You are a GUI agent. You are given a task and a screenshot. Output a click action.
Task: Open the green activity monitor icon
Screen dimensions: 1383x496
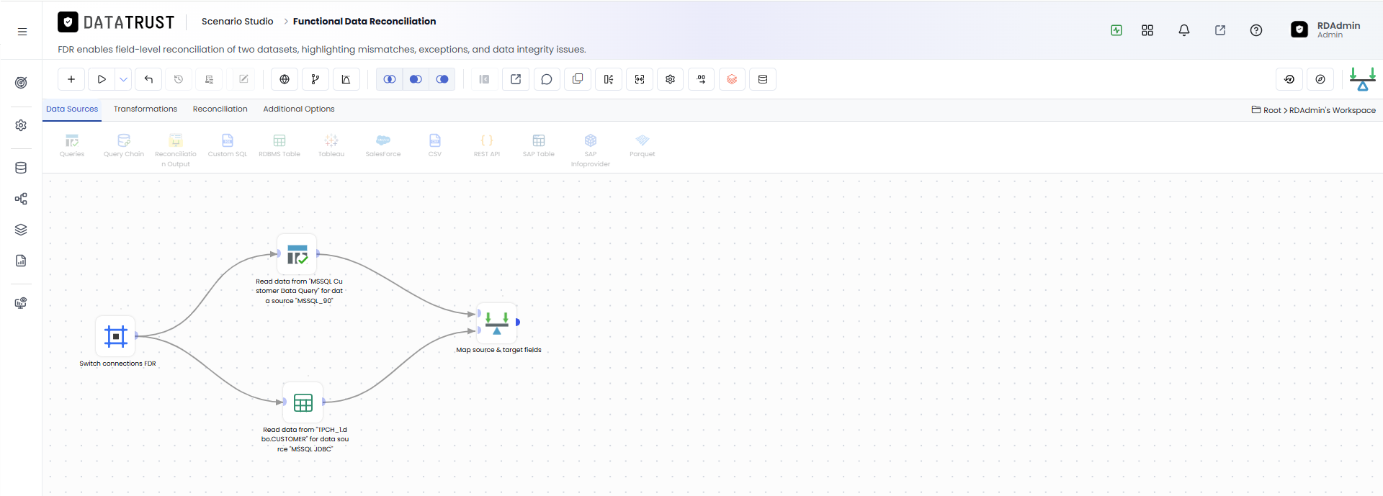pyautogui.click(x=1116, y=30)
